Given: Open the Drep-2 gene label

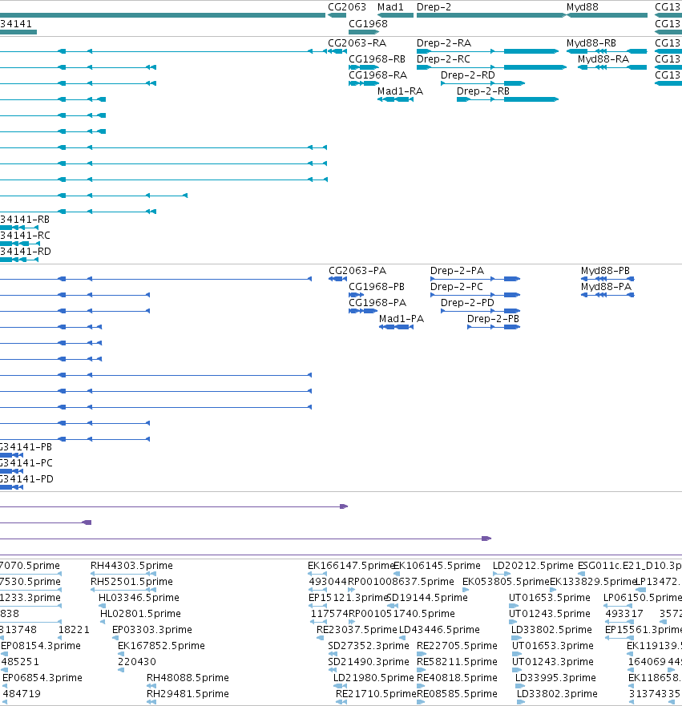Looking at the screenshot, I should [434, 7].
